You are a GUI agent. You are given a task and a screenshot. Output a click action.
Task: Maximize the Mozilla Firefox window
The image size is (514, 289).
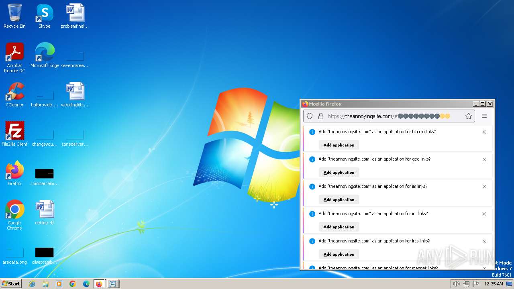[483, 104]
